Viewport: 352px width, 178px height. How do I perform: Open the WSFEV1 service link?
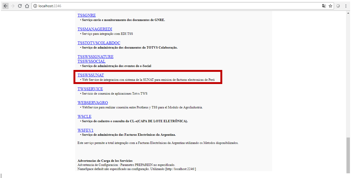[x=85, y=130]
